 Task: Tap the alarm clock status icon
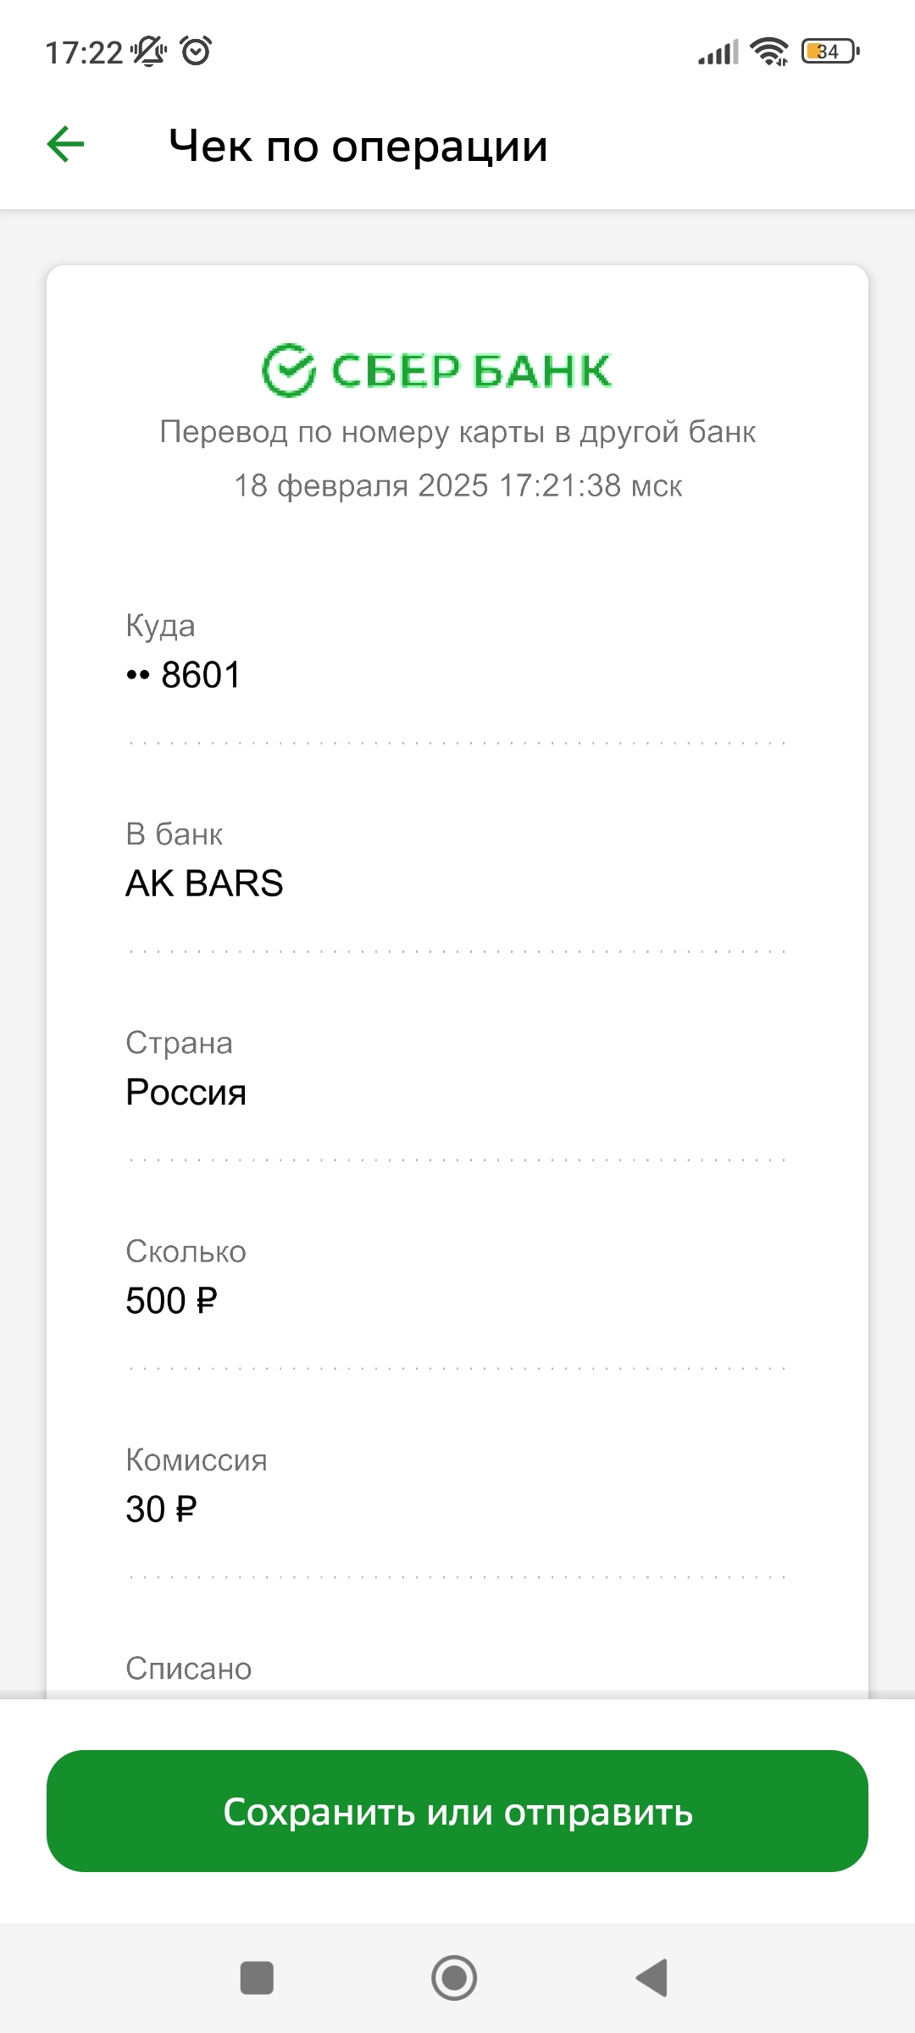tap(197, 52)
